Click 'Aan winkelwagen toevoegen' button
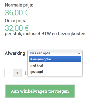The height and width of the screenshot is (100, 95). pos(40,91)
